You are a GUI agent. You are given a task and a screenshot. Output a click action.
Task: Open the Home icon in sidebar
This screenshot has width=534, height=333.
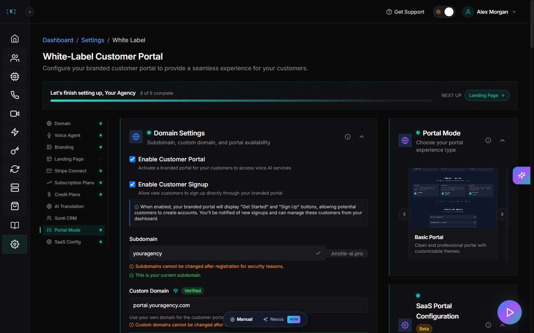pyautogui.click(x=15, y=38)
